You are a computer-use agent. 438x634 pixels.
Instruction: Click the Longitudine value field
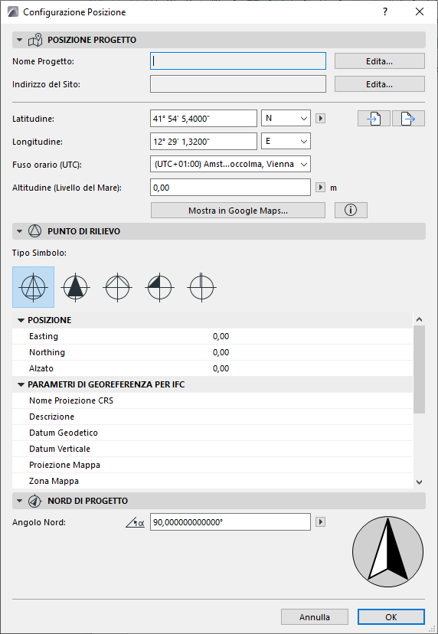click(204, 142)
